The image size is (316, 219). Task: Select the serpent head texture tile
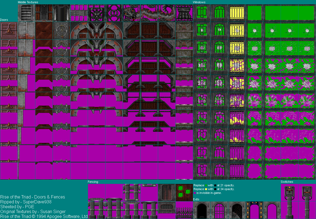(132, 13)
